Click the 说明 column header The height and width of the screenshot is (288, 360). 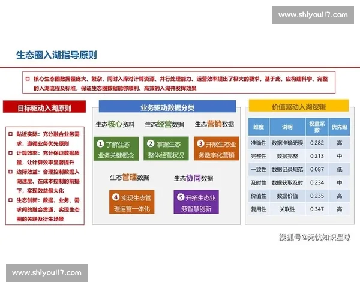point(287,127)
